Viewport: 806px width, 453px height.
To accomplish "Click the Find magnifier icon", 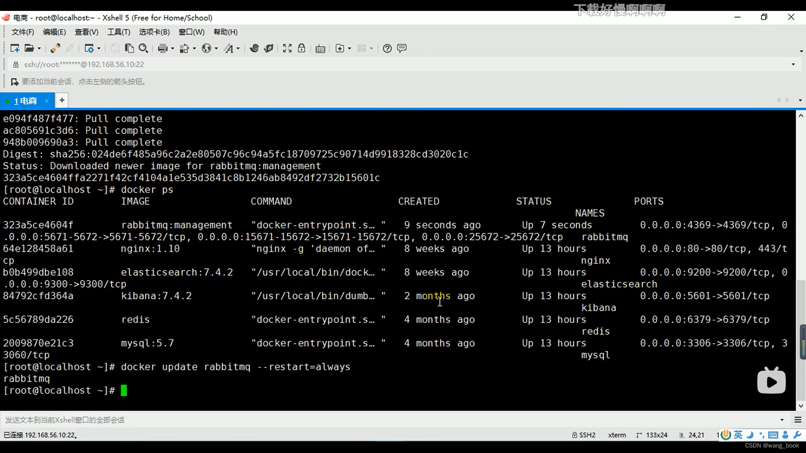I will 143,48.
